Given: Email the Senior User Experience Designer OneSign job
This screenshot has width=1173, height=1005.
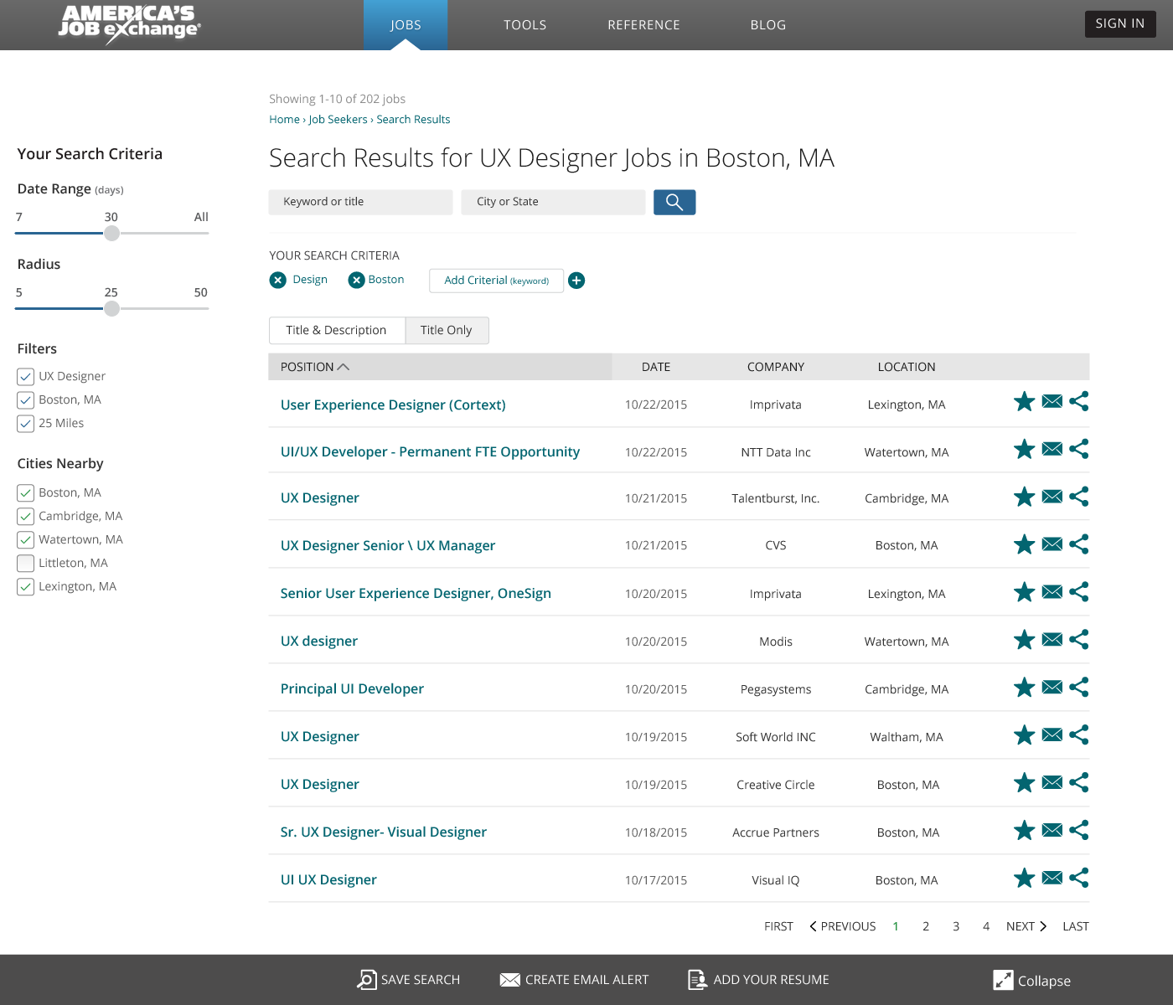Looking at the screenshot, I should click(x=1052, y=593).
